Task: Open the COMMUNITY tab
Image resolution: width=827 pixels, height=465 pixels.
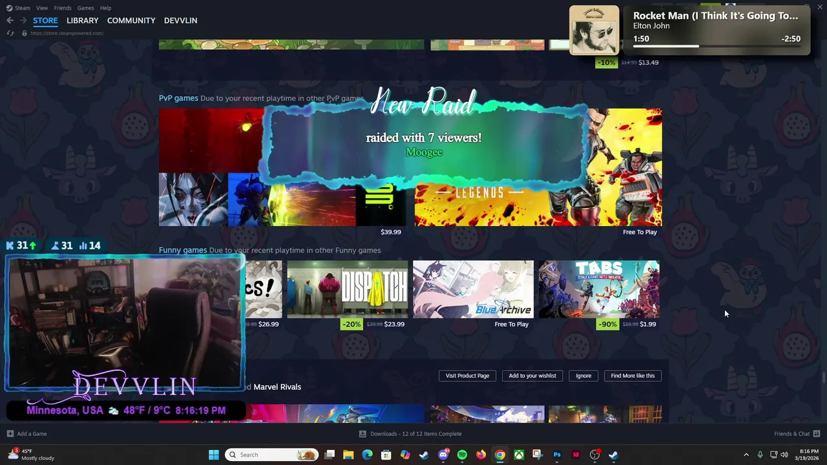Action: click(x=131, y=21)
